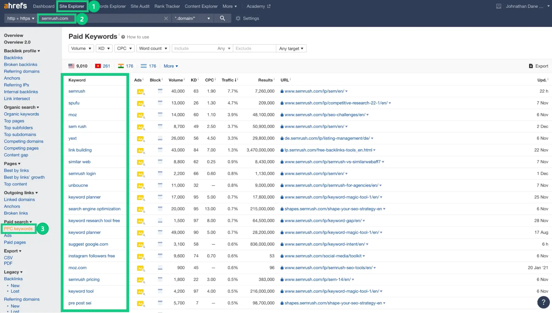Collapse the Paid search section
Screen dimensions: 552x313
tap(18, 222)
